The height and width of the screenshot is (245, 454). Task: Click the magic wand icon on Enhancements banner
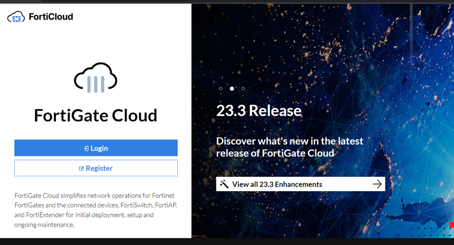click(224, 184)
